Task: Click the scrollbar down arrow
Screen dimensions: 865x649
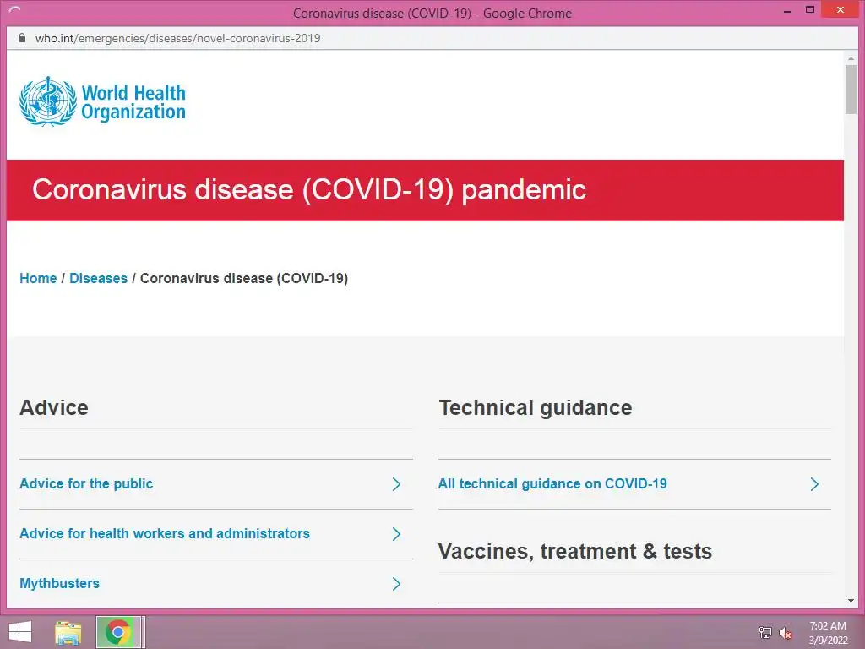Action: coord(851,601)
